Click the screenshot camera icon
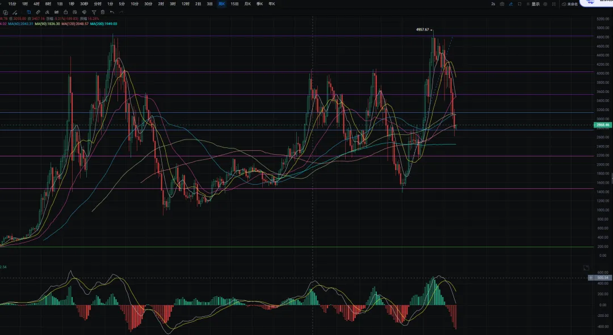This screenshot has height=335, width=613. [502, 4]
